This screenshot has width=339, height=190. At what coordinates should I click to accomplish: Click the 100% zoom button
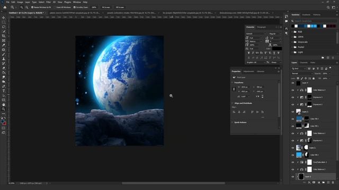point(94,7)
